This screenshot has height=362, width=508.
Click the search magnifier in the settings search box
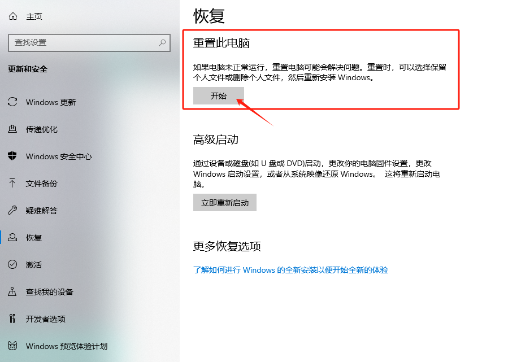tap(161, 43)
